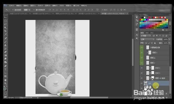Image resolution: width=174 pixels, height=104 pixels.
Task: Select the Hand tool
Action: [x=5, y=80]
